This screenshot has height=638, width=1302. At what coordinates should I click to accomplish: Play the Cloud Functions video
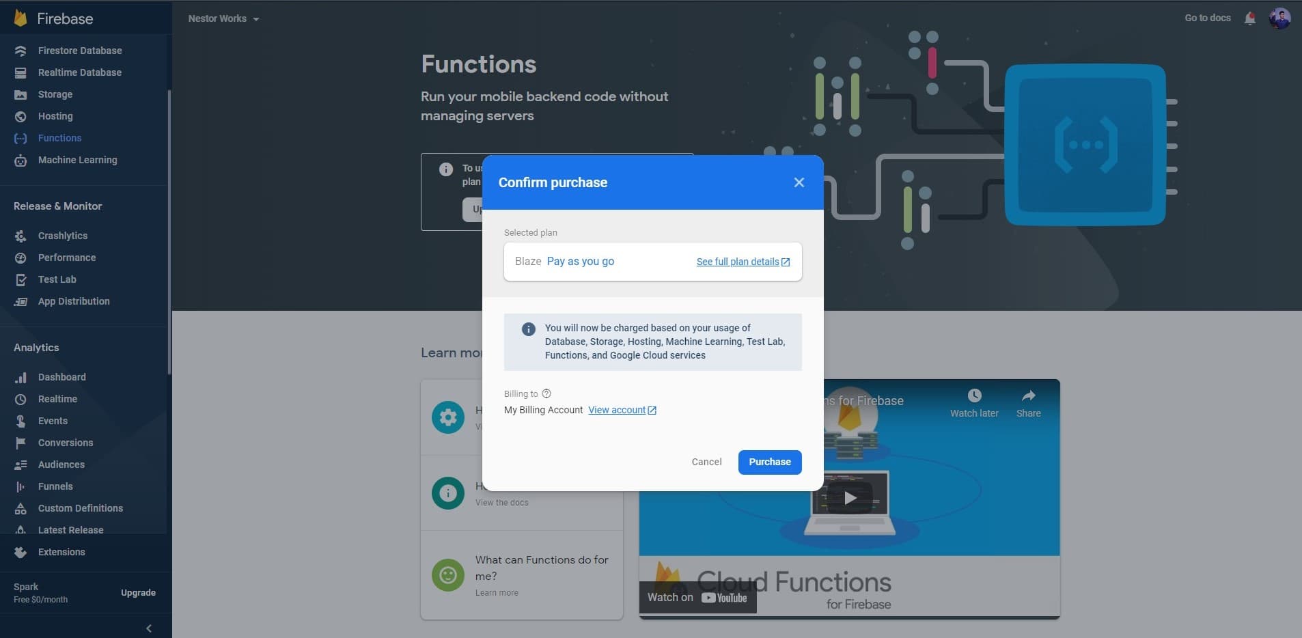pyautogui.click(x=850, y=498)
